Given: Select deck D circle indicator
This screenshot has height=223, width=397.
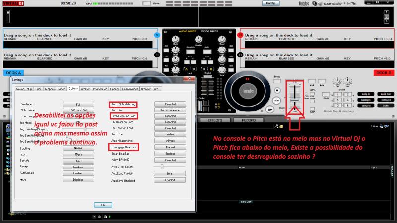Looking at the screenshot, I should (240, 55).
